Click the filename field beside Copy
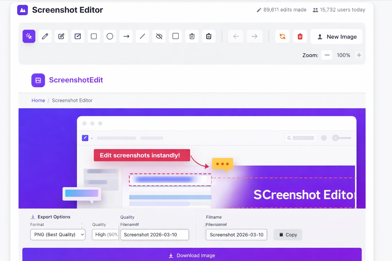 click(237, 235)
